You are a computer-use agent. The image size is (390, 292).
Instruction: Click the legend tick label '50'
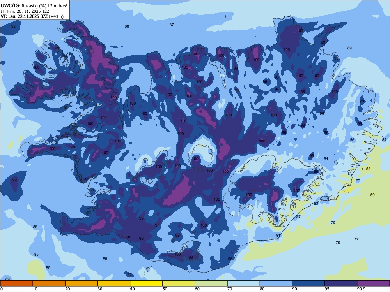165,289
